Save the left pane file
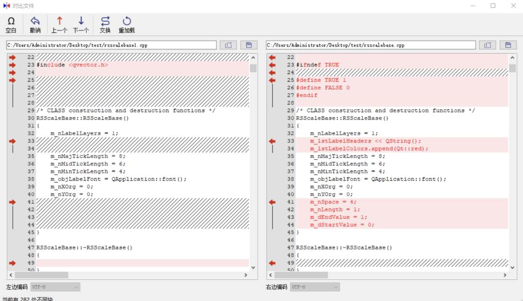The image size is (523, 301). click(x=249, y=45)
